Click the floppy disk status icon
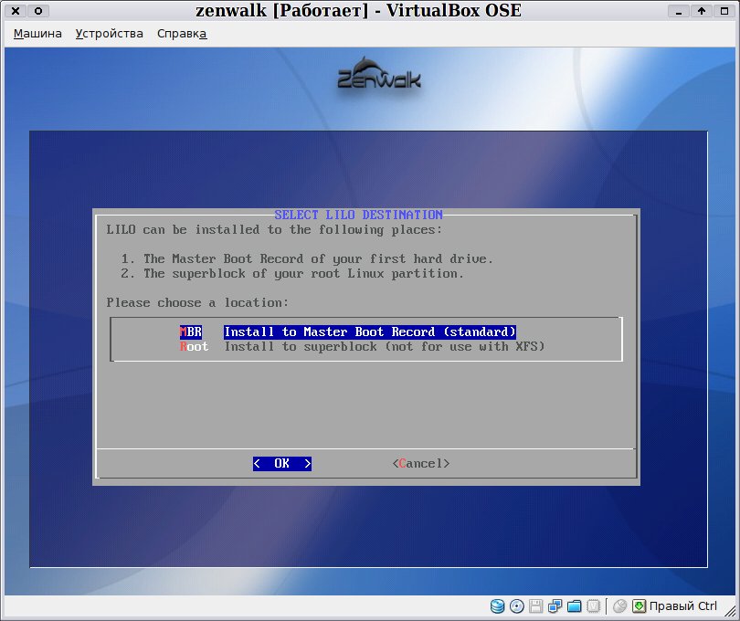This screenshot has width=740, height=621. 535,605
